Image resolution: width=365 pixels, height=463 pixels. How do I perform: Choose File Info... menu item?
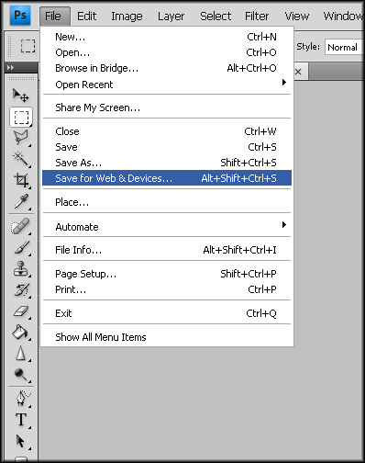(x=167, y=250)
